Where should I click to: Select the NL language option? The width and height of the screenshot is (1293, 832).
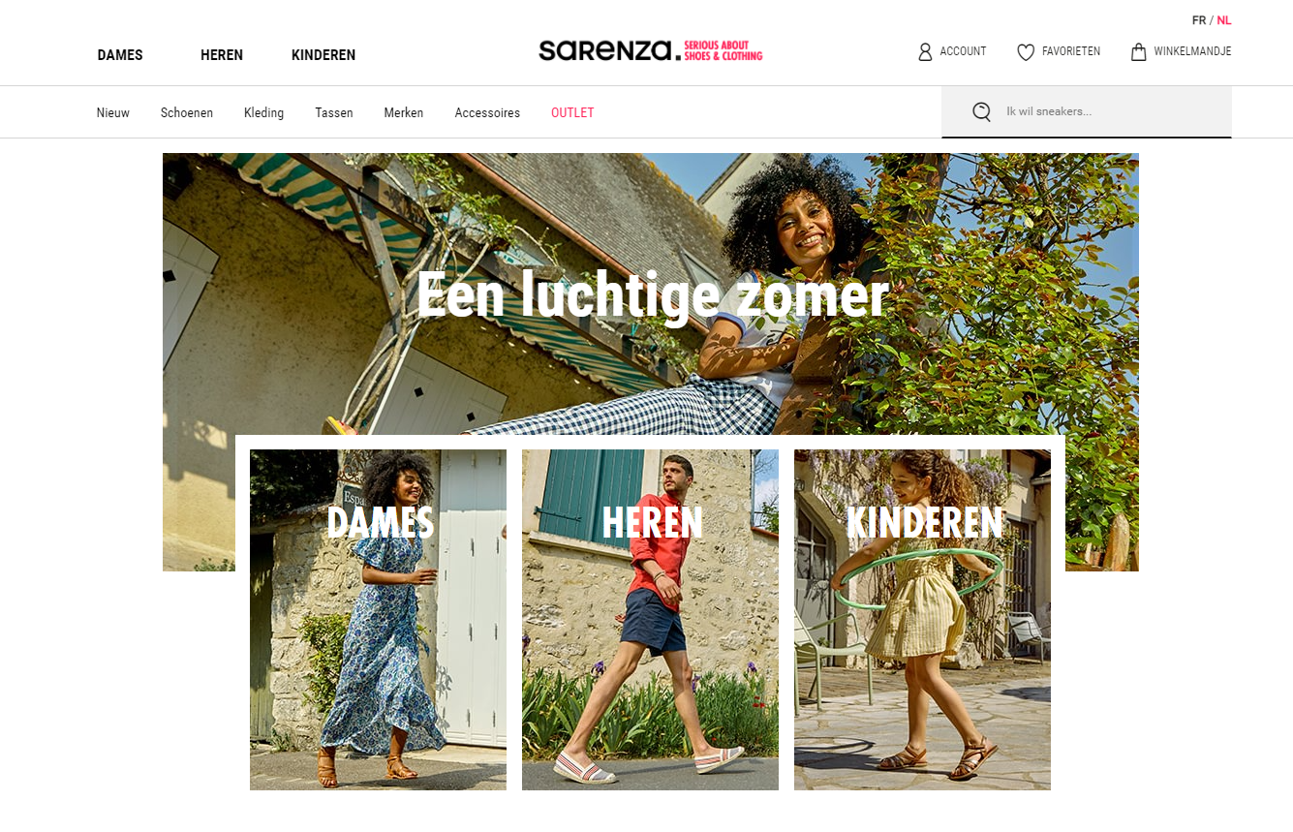click(x=1224, y=20)
